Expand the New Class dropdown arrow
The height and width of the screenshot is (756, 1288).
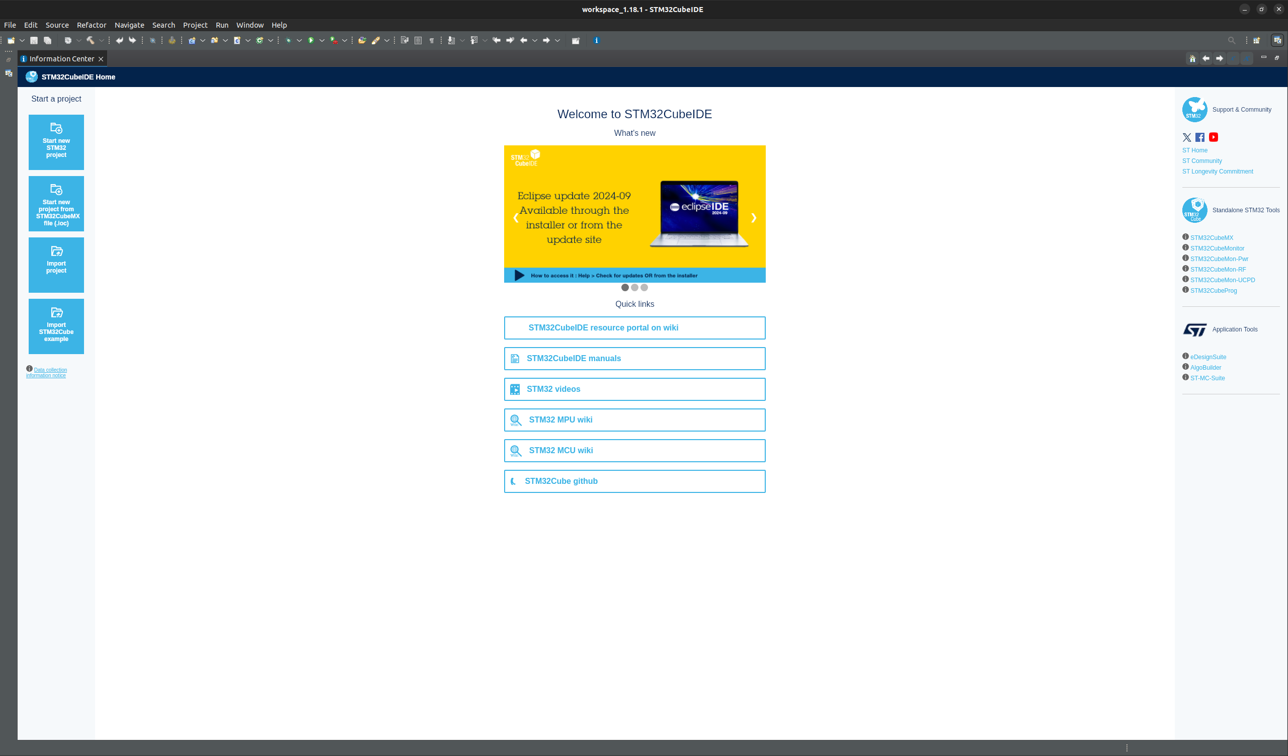coord(270,40)
